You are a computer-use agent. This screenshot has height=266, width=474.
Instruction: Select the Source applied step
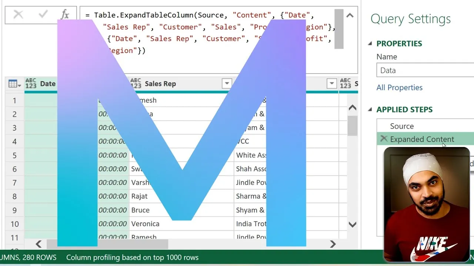pyautogui.click(x=402, y=126)
